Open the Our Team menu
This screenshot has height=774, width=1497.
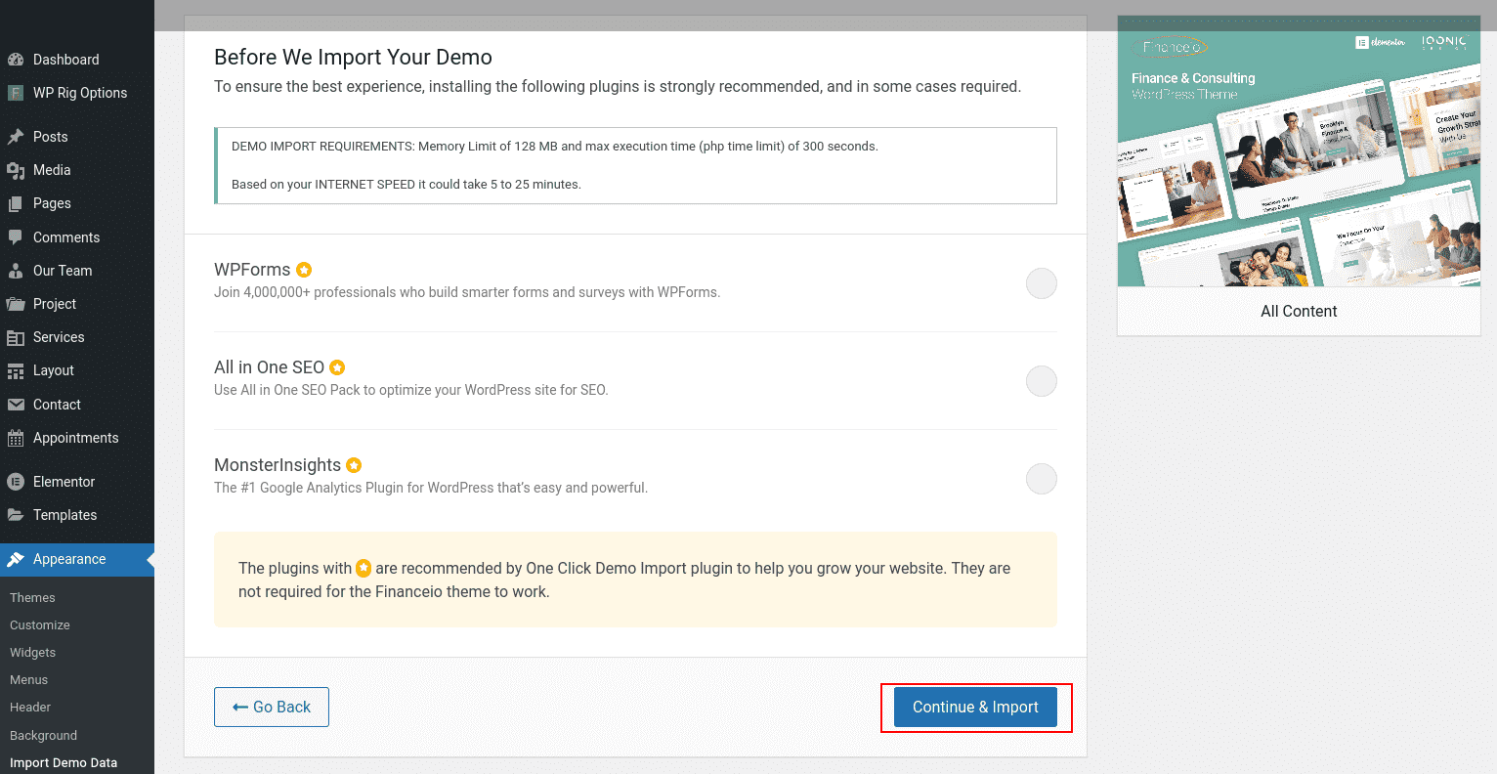pyautogui.click(x=77, y=271)
